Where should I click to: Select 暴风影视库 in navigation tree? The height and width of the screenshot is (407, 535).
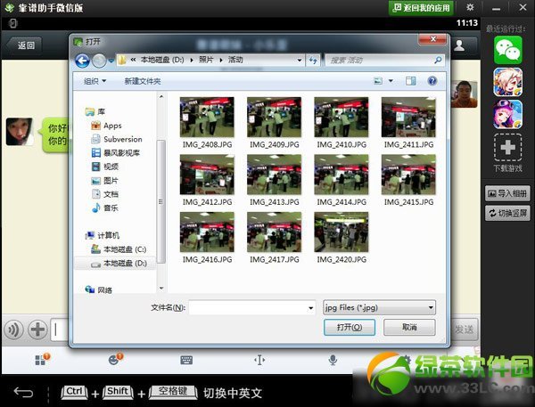[116, 152]
